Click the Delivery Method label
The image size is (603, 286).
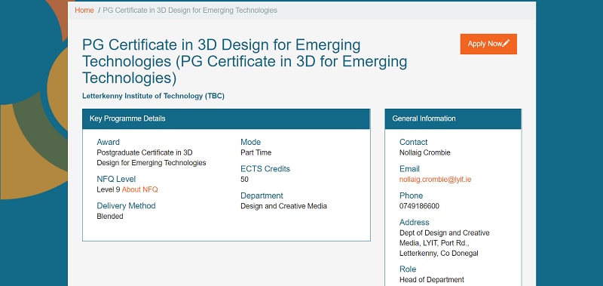pyautogui.click(x=126, y=205)
